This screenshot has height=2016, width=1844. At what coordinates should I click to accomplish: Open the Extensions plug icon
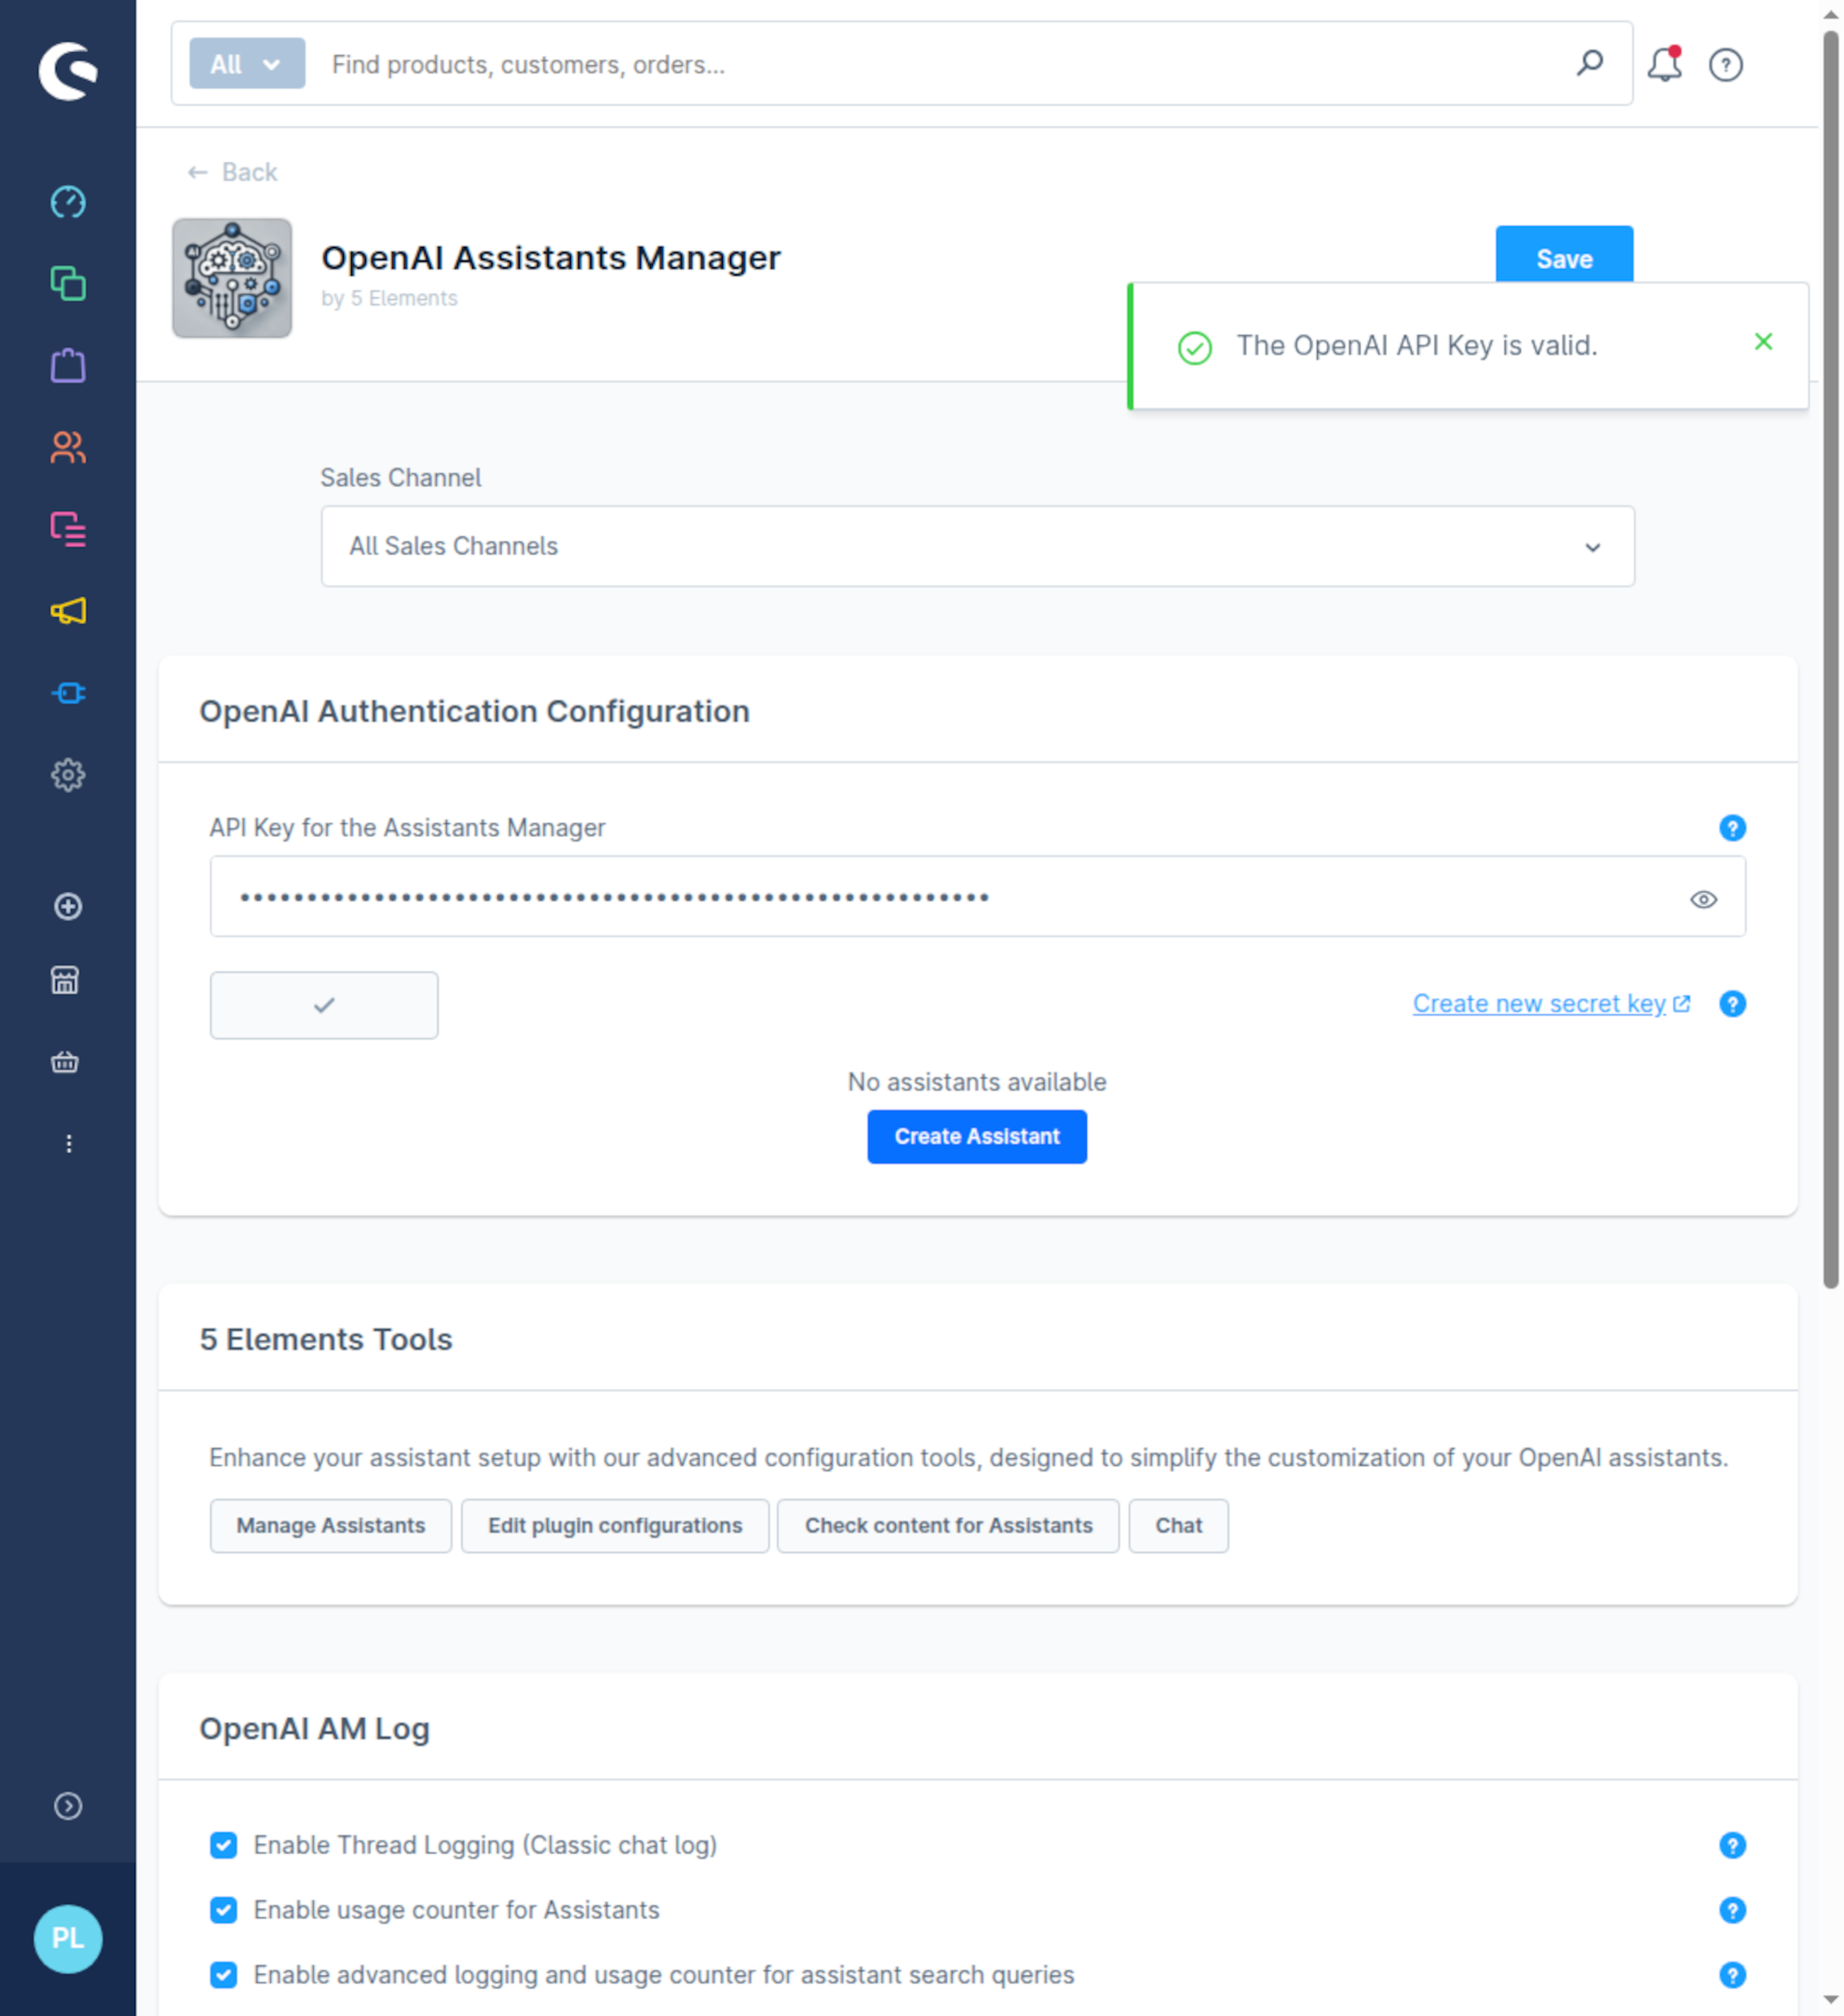coord(68,693)
